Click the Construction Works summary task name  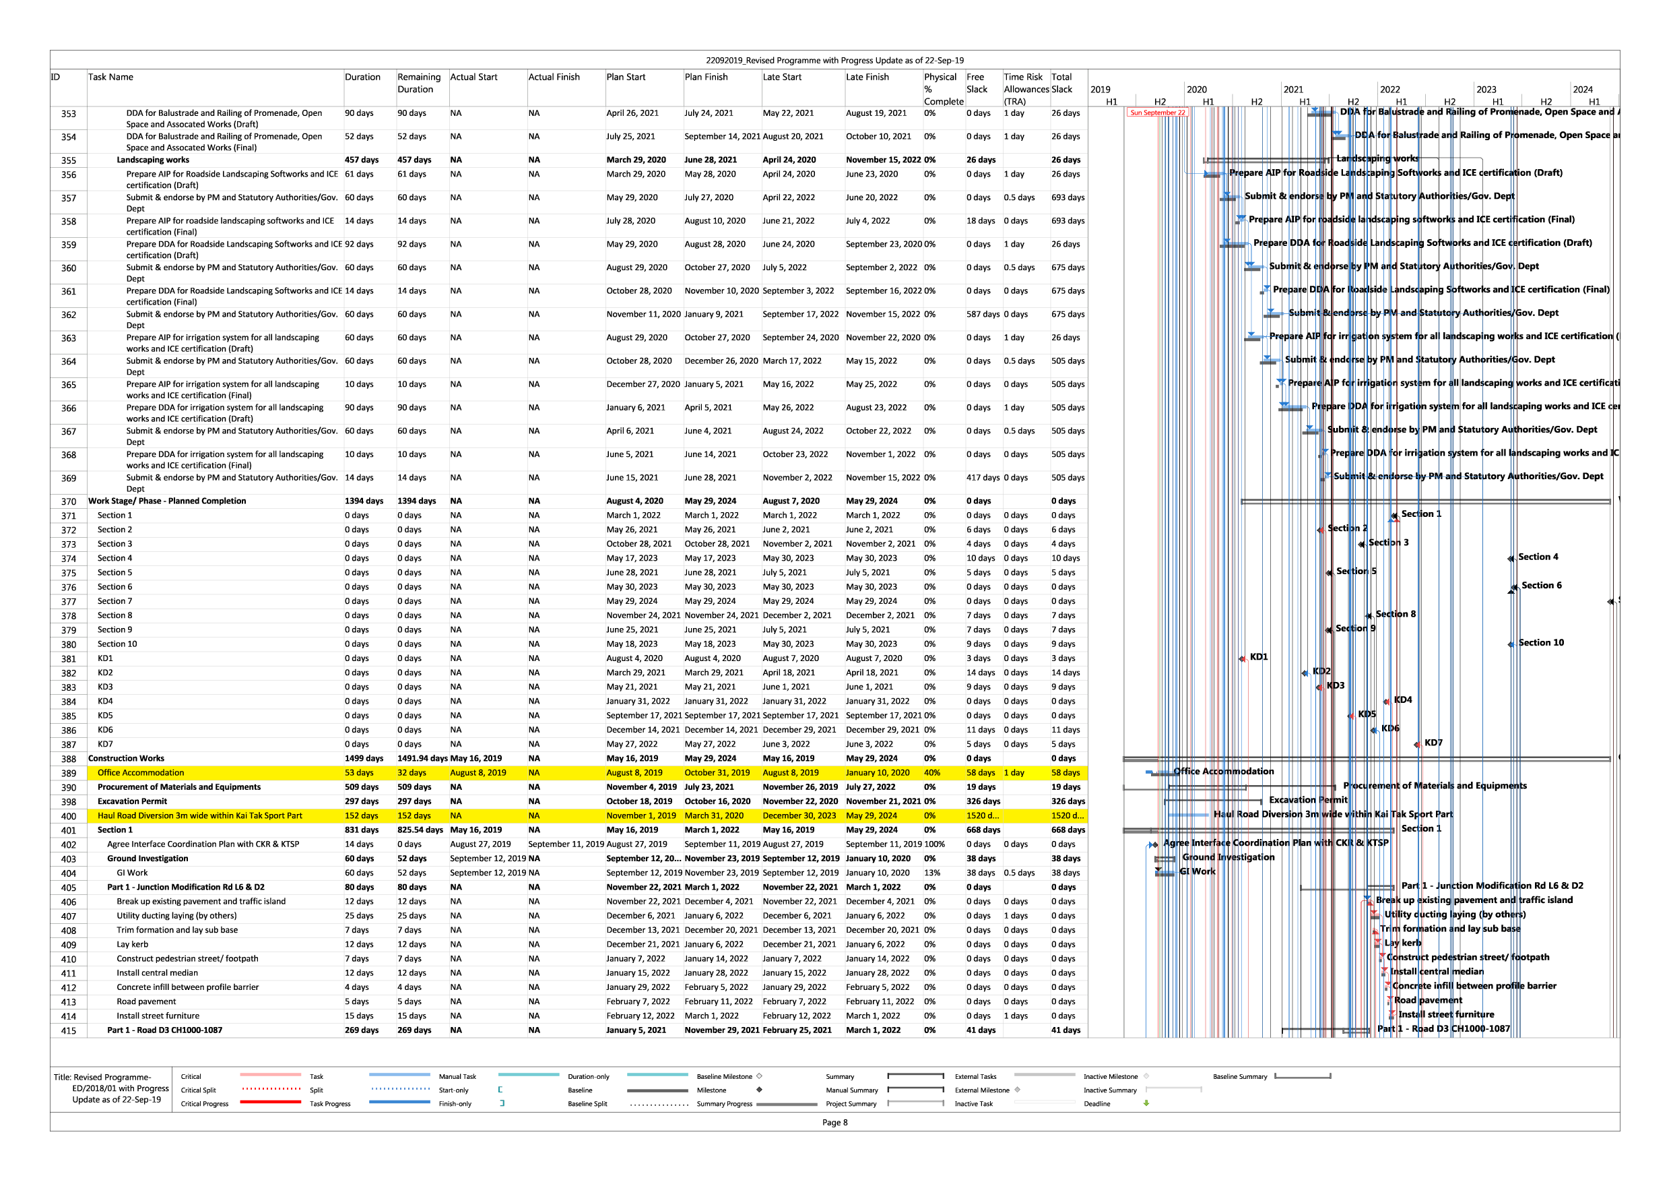tap(126, 758)
